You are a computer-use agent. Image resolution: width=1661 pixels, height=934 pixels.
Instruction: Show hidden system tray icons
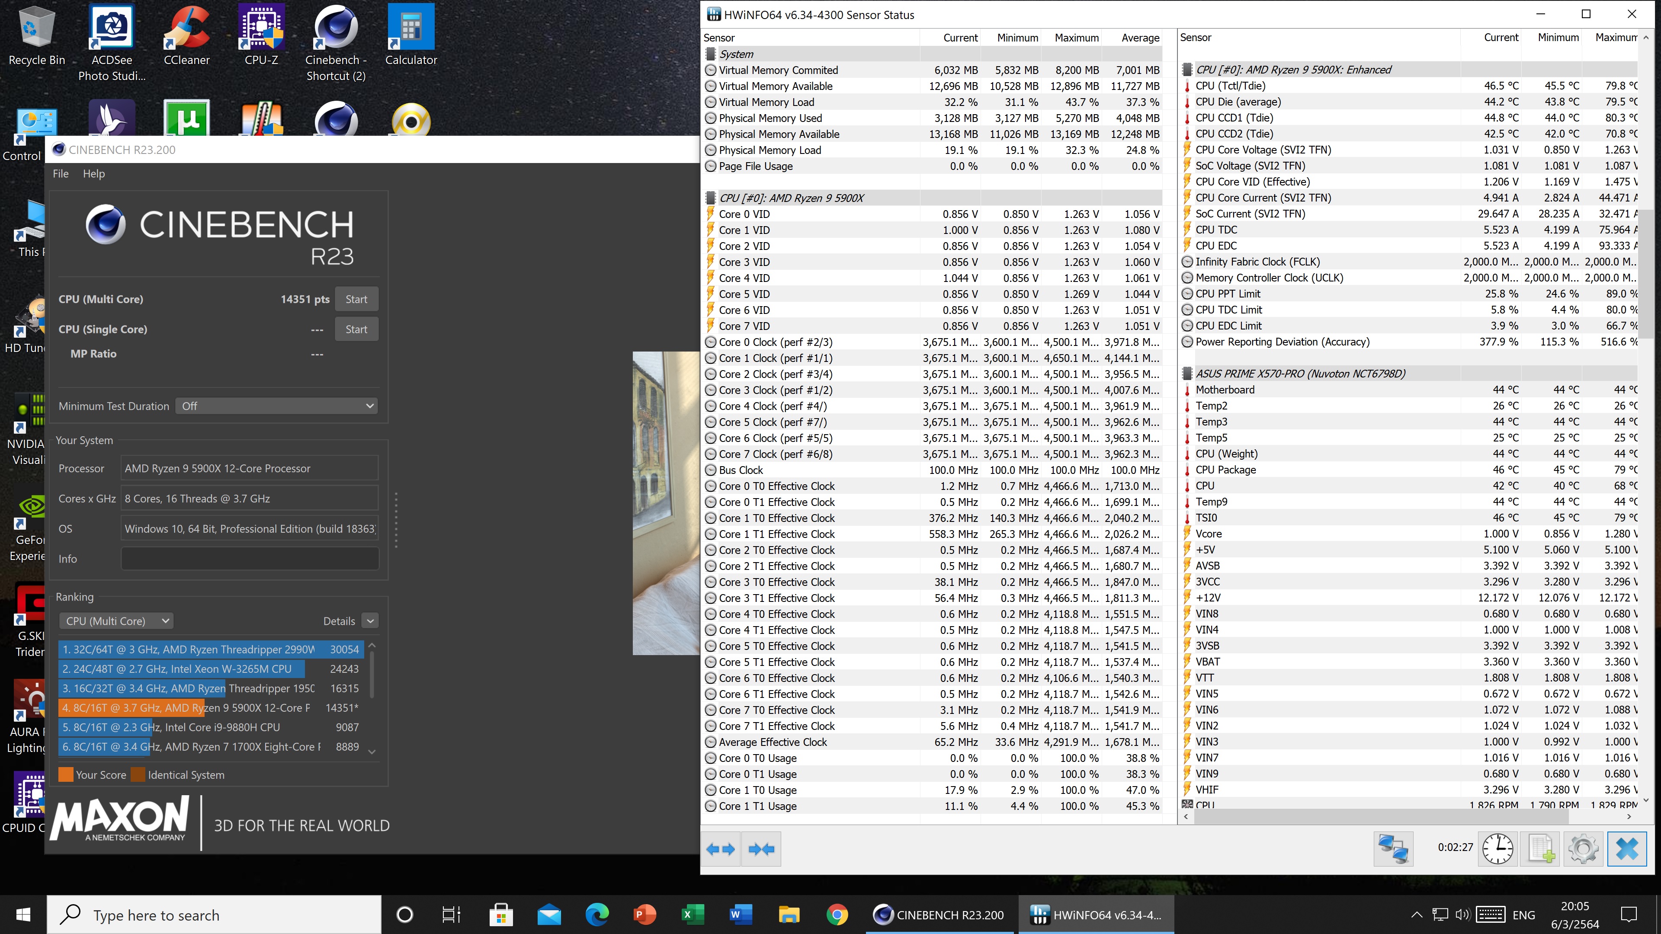pyautogui.click(x=1417, y=915)
